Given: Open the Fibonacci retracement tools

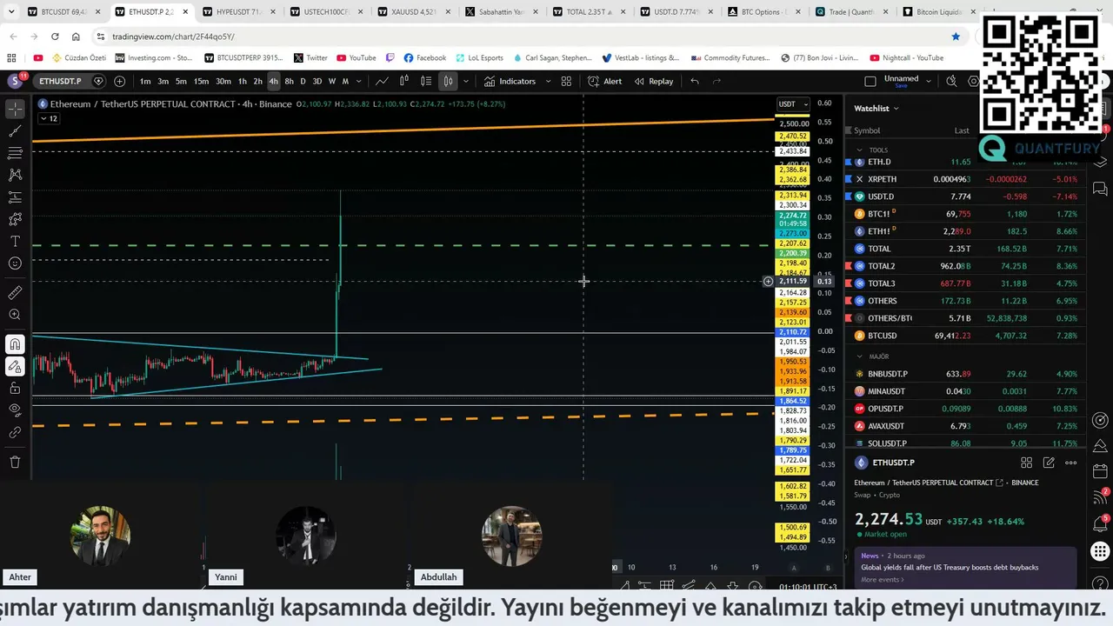Looking at the screenshot, I should (x=15, y=153).
